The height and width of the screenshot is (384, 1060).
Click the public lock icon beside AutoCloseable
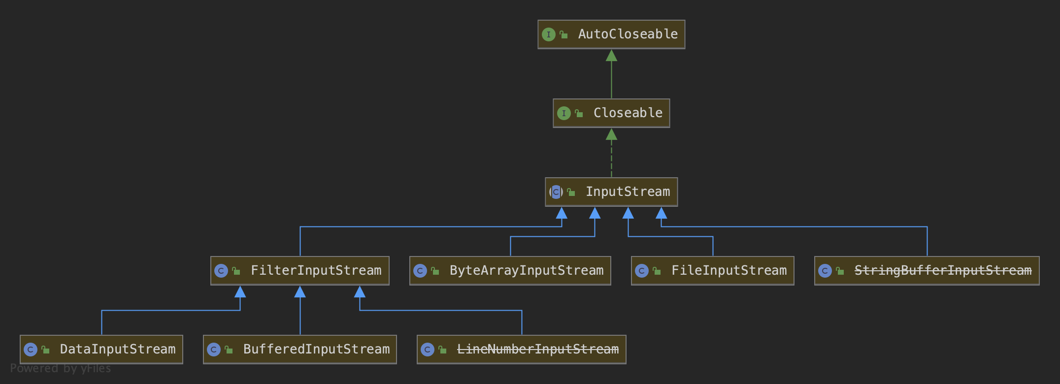[563, 34]
